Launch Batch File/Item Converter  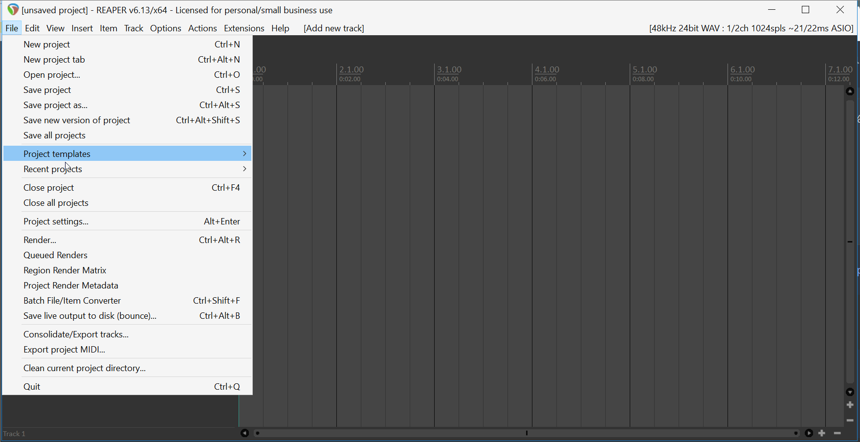[x=127, y=300]
